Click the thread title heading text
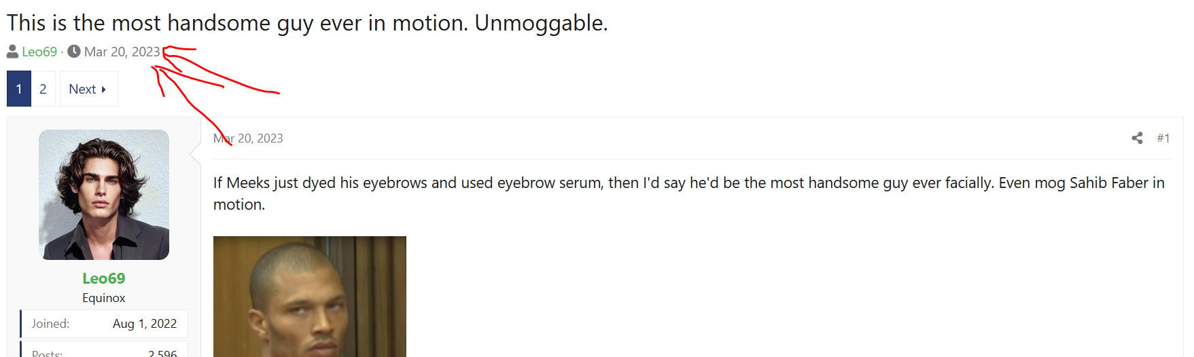 [307, 23]
